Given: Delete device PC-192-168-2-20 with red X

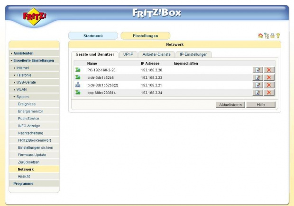Looking at the screenshot, I should point(269,70).
